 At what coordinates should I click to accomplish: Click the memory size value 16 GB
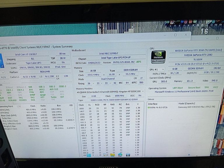(93, 71)
